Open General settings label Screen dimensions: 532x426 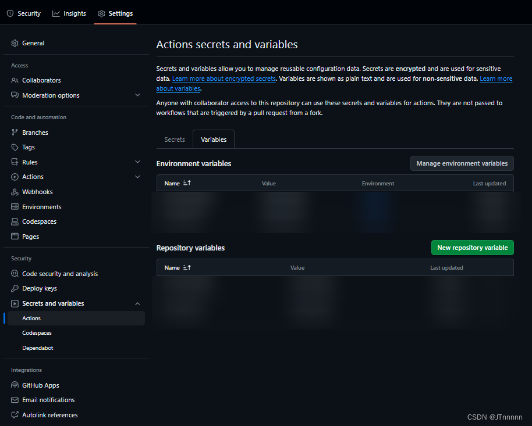(33, 43)
